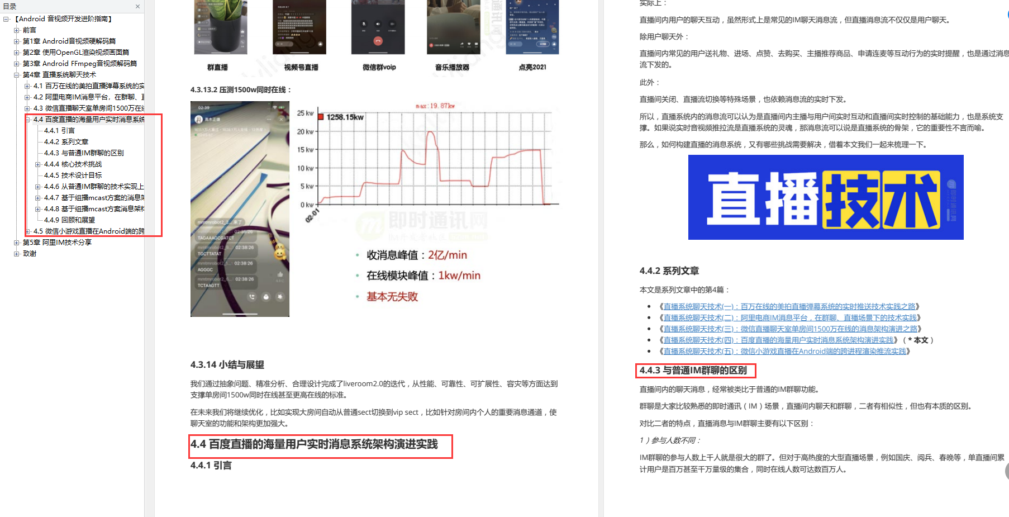The height and width of the screenshot is (517, 1009).
Task: Expand 第3章 Android FFmpeg音视频解码篇 node
Action: coord(16,64)
